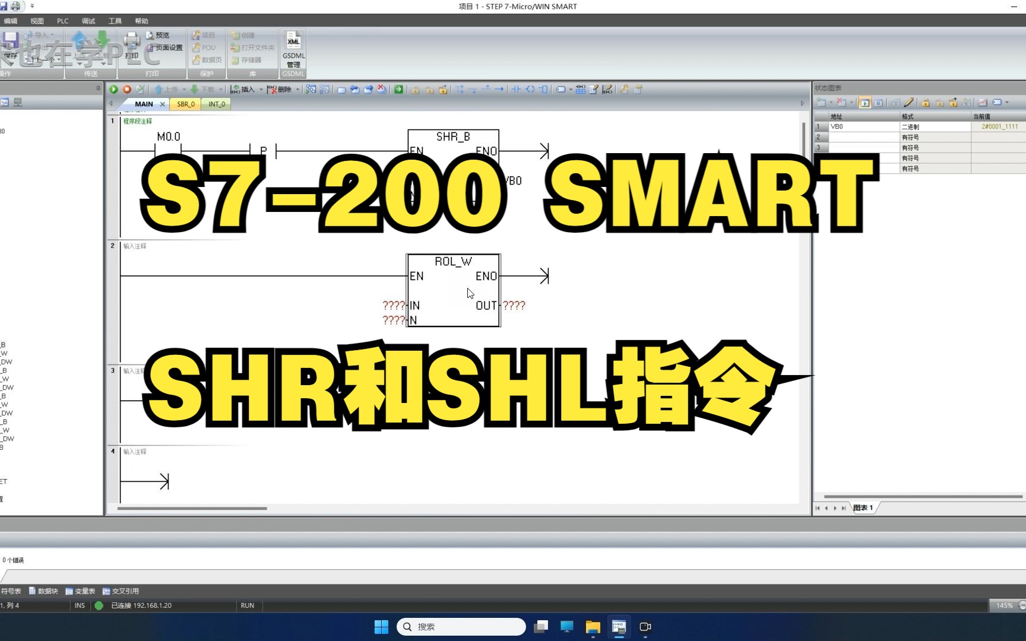Click the add chart icon in 状态图表 toolbar
The width and height of the screenshot is (1026, 641).
(821, 103)
